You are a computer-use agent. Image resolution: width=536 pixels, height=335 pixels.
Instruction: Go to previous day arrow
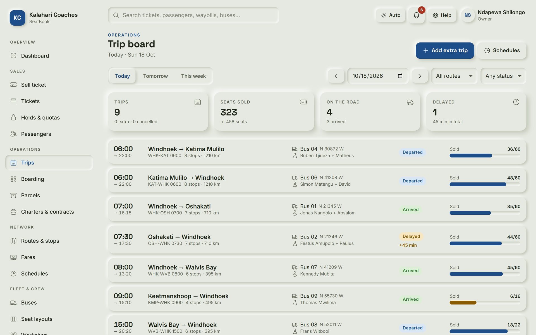[x=336, y=76]
